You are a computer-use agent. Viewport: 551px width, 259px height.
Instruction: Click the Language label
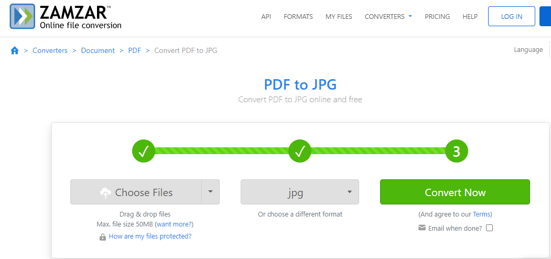click(x=528, y=50)
